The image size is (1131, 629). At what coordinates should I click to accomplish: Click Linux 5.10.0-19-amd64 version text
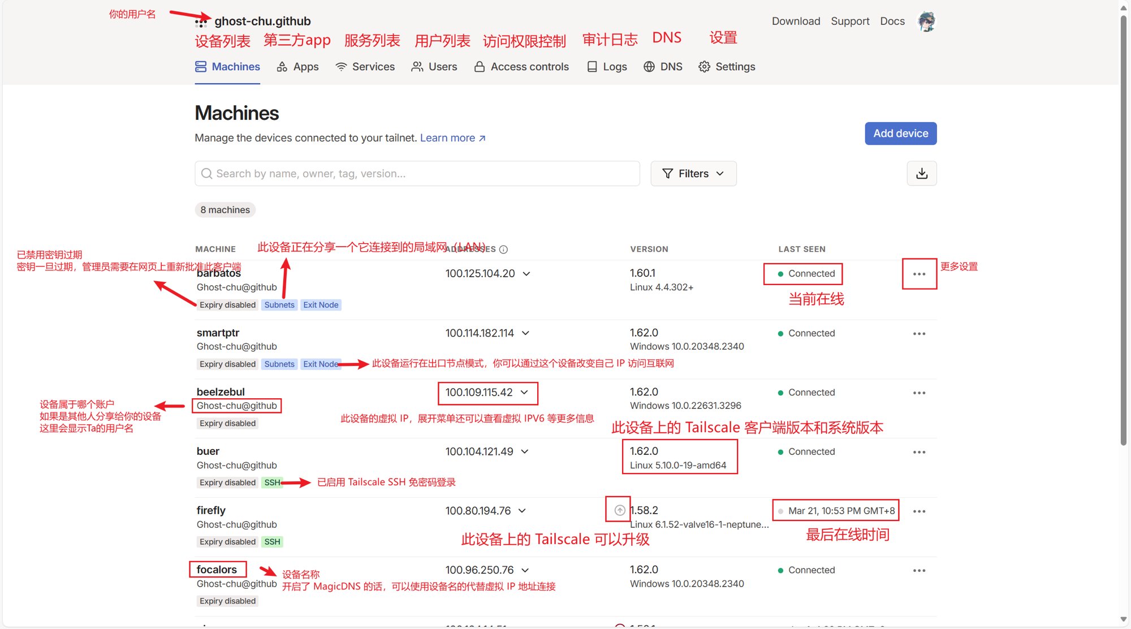point(678,465)
